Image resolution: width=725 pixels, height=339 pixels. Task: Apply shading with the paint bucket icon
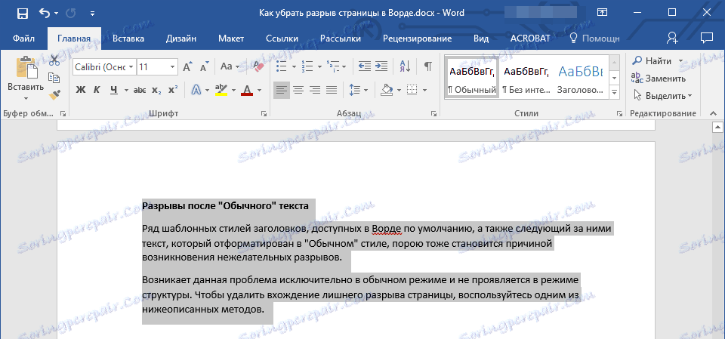386,90
